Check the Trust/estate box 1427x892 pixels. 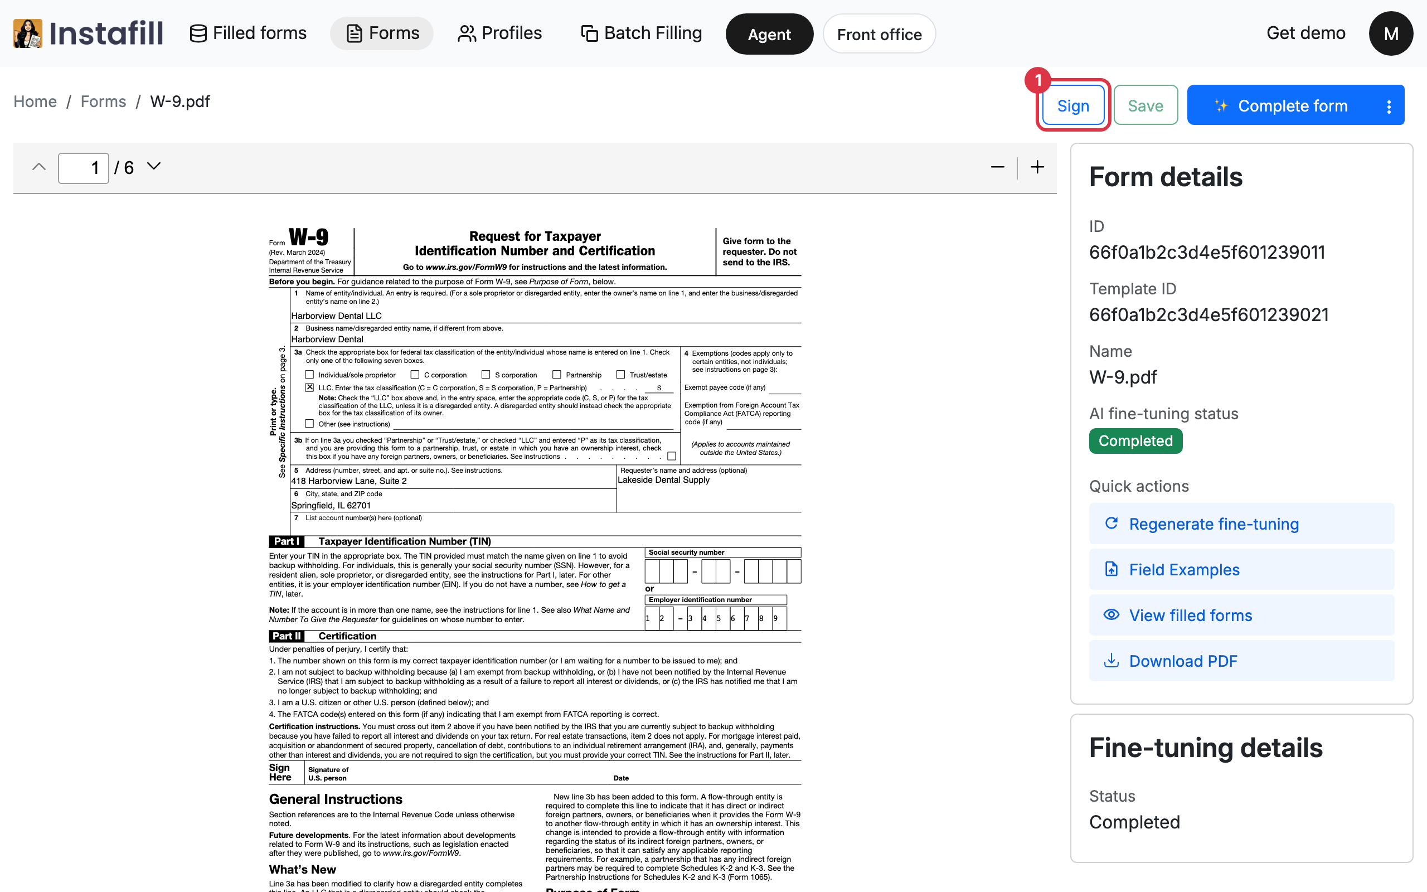tap(620, 375)
